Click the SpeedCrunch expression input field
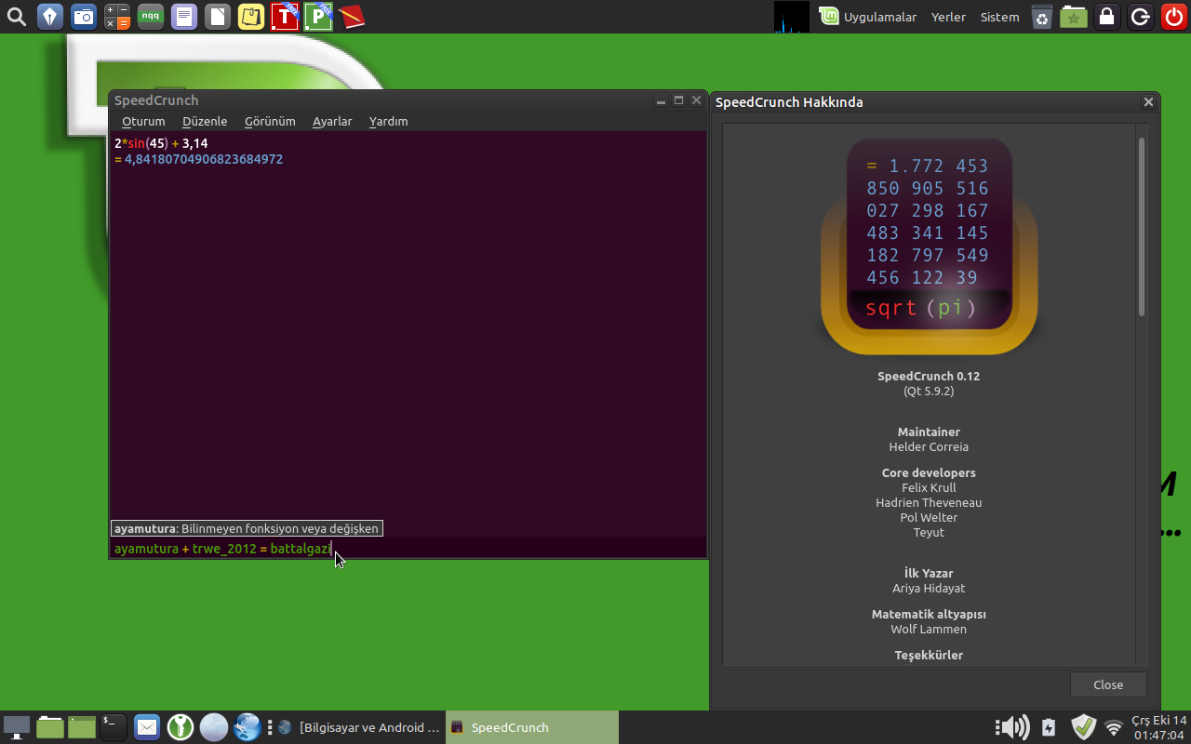 (408, 549)
